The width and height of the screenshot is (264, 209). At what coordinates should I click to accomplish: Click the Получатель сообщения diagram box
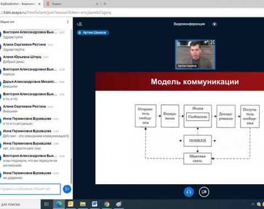[250, 116]
